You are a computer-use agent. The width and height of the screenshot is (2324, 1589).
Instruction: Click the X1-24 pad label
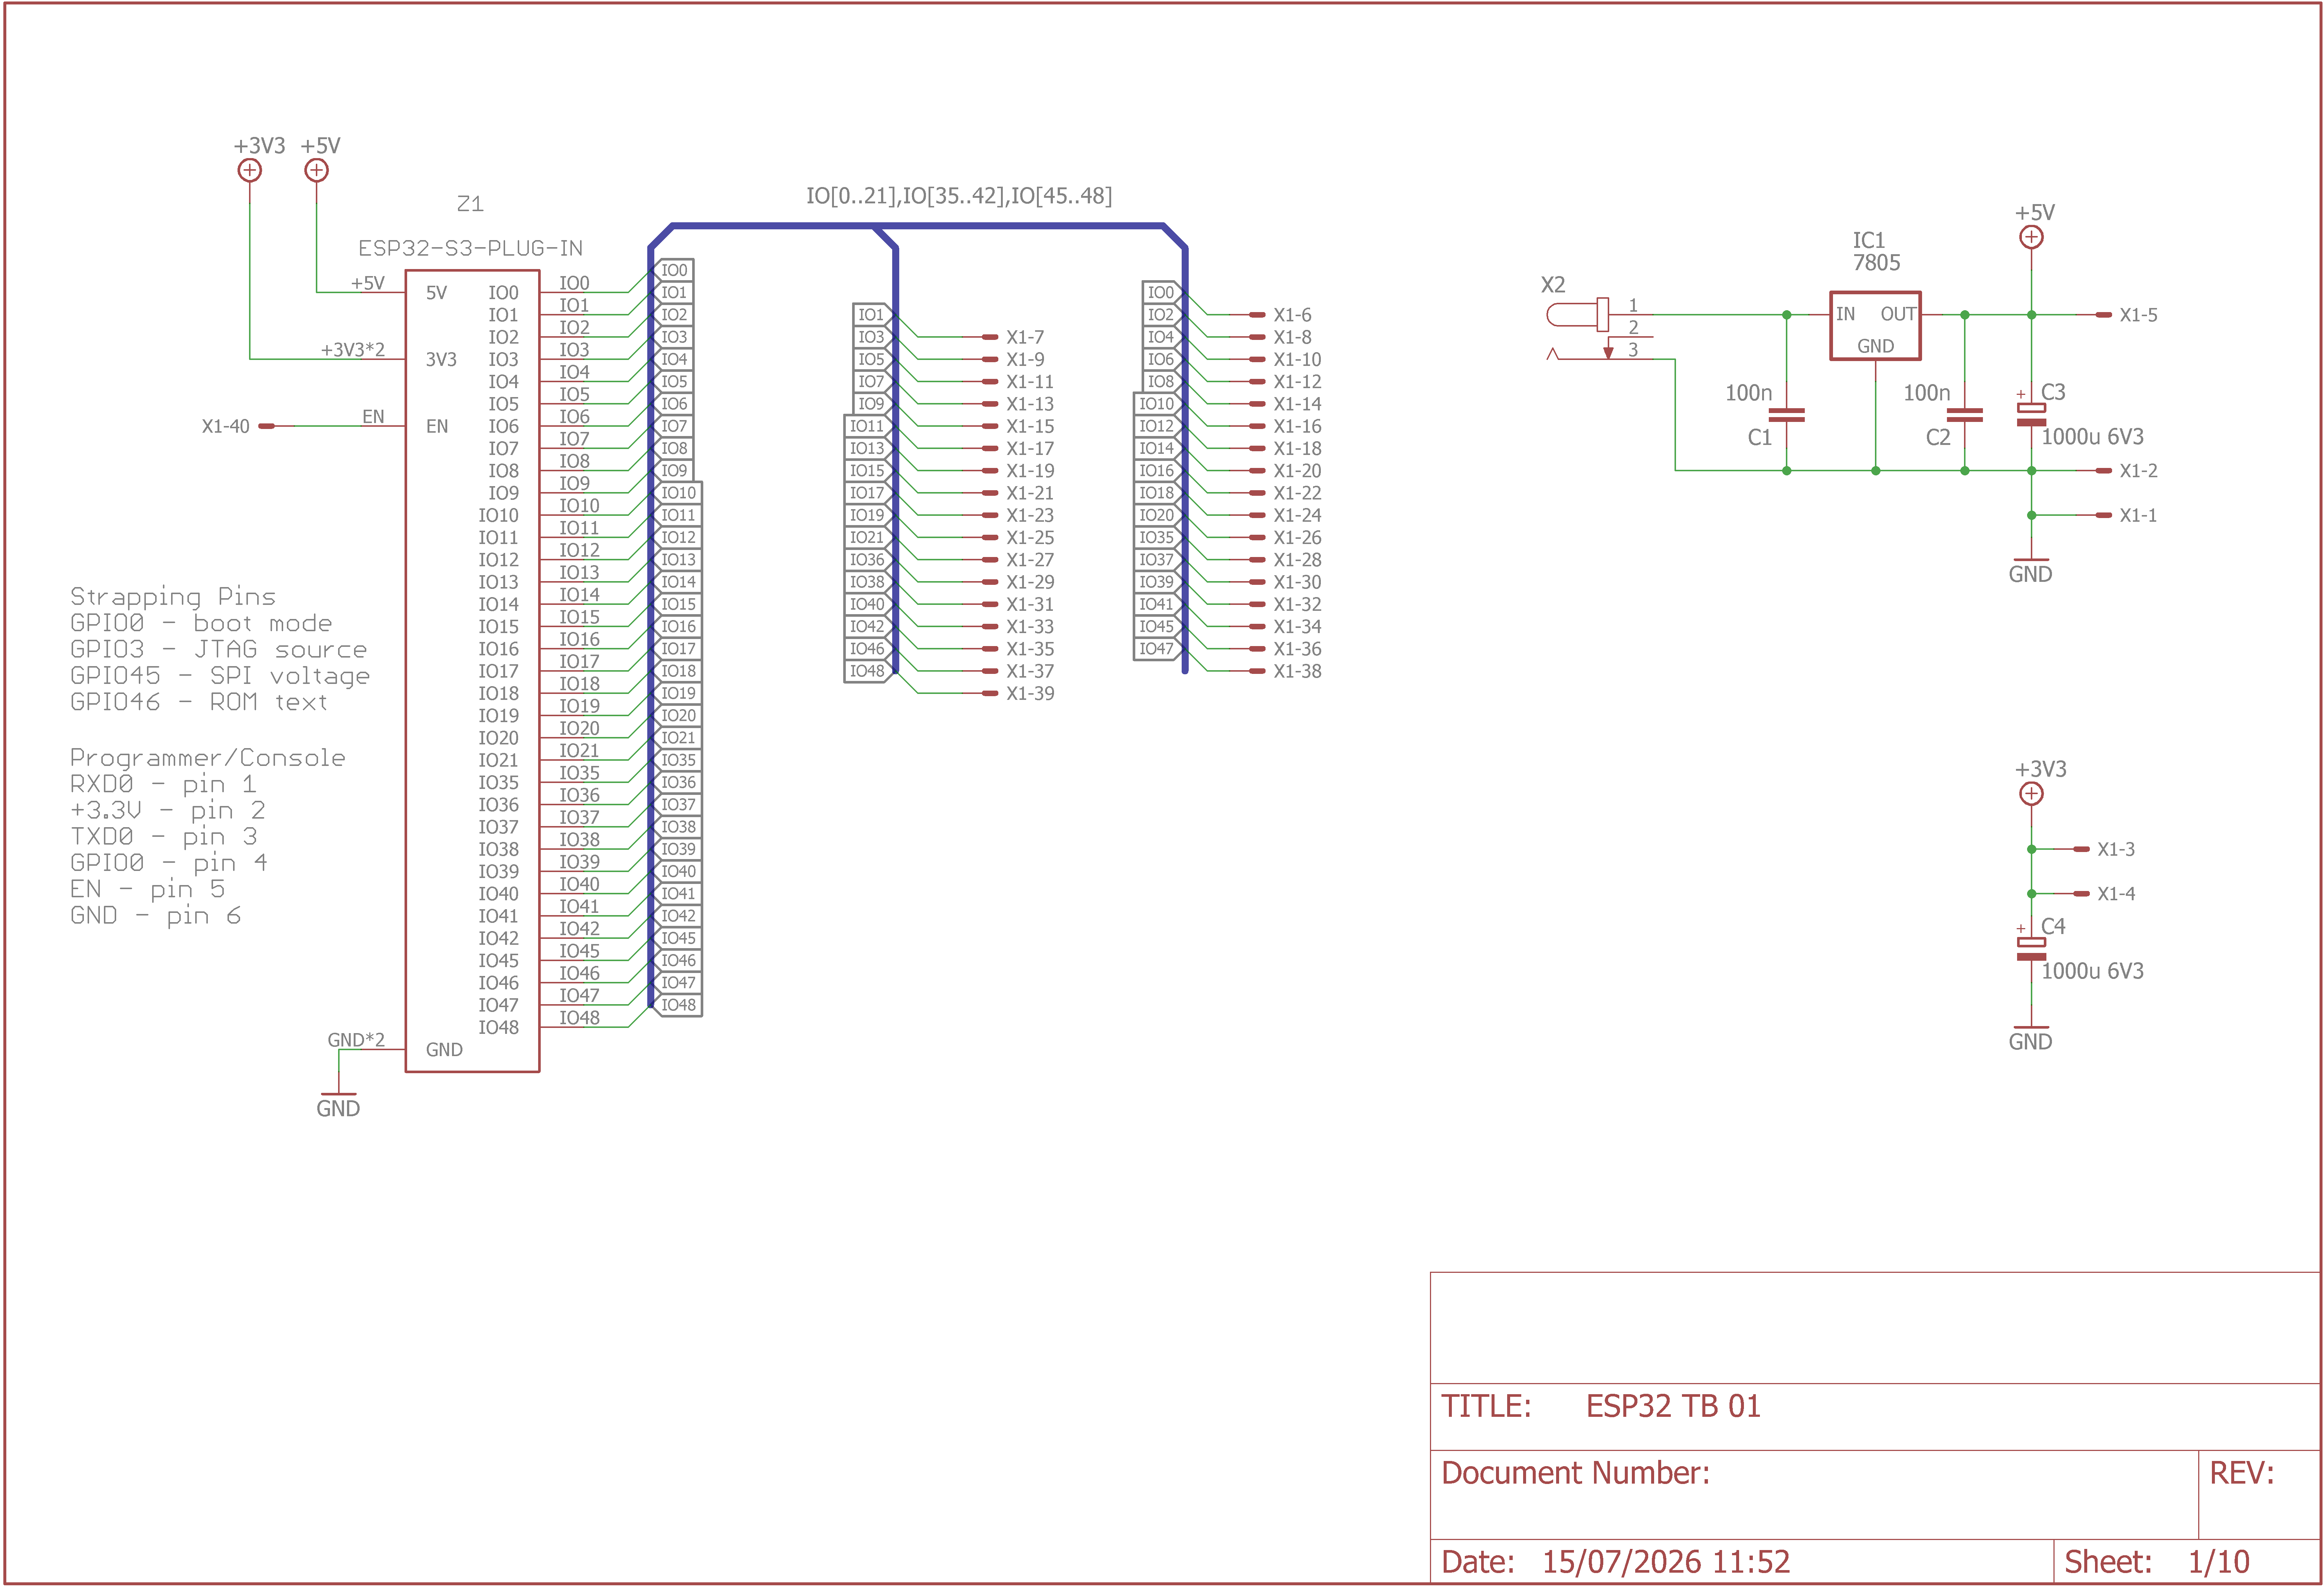[1297, 515]
